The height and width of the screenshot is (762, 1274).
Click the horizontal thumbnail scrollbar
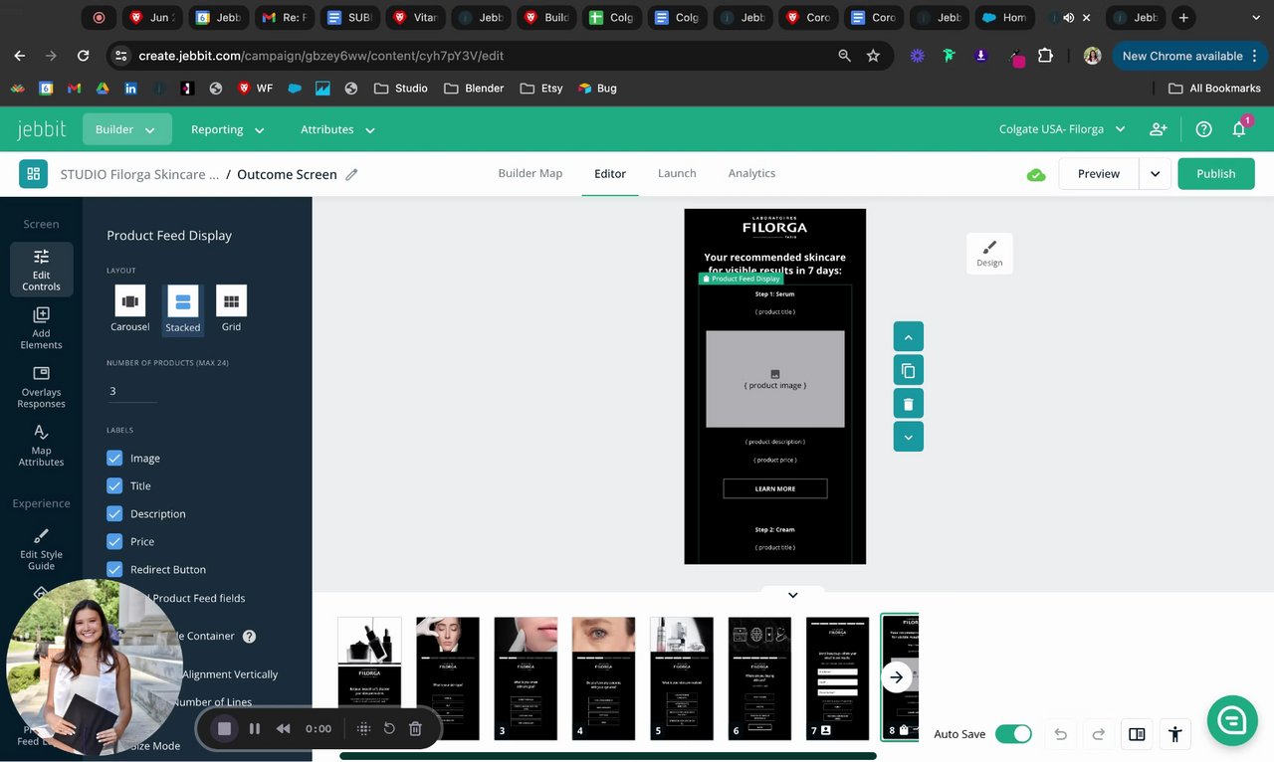pos(607,756)
